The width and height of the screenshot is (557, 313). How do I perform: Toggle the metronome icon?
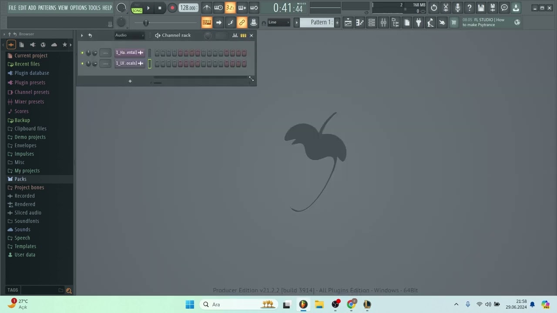[x=207, y=8]
